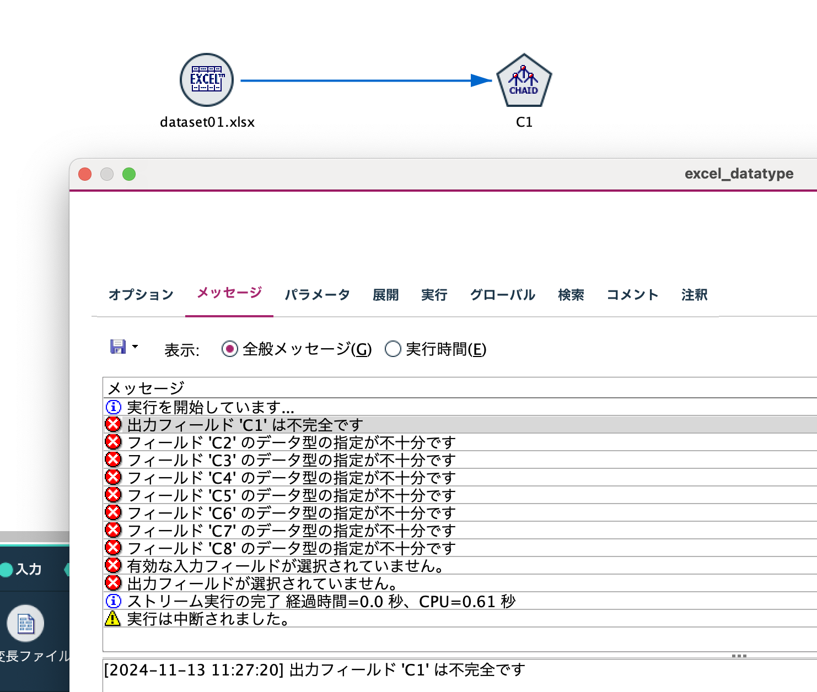This screenshot has height=692, width=817.
Task: Select the 全般メッセージ radio button
Action: 229,349
